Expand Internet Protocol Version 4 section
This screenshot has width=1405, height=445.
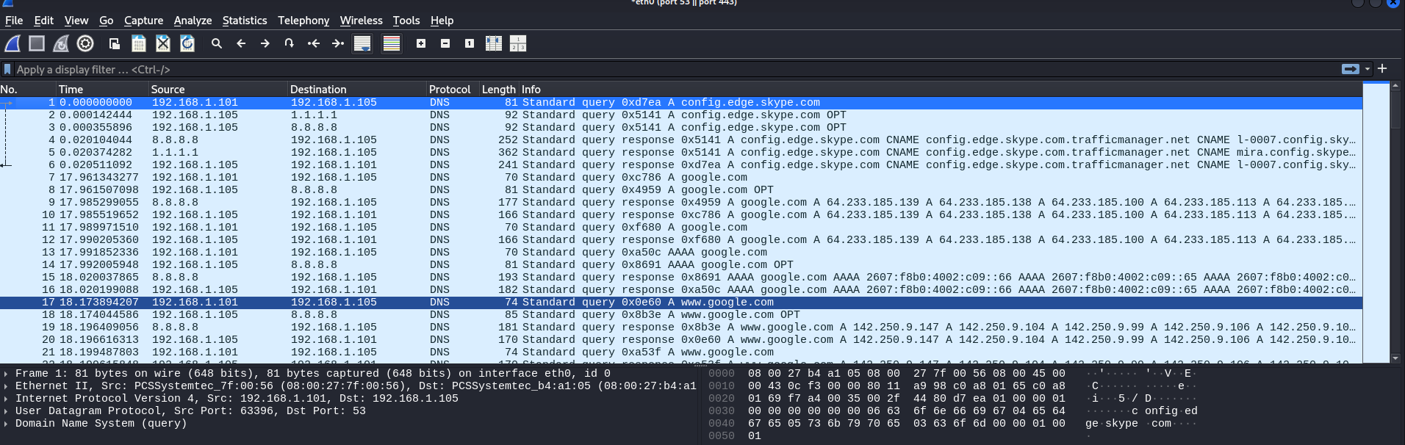tap(6, 399)
